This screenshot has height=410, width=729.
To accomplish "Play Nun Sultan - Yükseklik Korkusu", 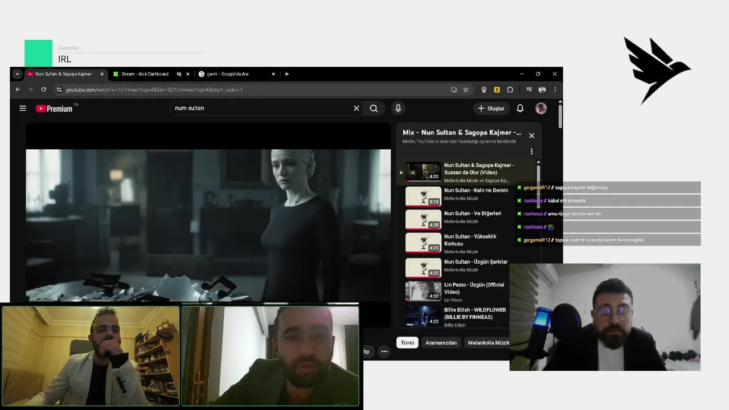I will (468, 243).
